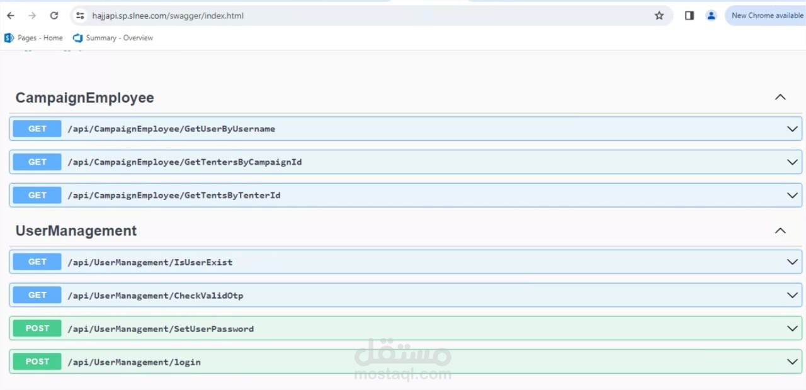Open /api/UserManagement/CheckValidOtp path
This screenshot has width=806, height=390.
pos(156,296)
